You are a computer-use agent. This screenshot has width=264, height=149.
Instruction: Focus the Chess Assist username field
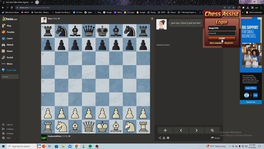tap(222, 28)
